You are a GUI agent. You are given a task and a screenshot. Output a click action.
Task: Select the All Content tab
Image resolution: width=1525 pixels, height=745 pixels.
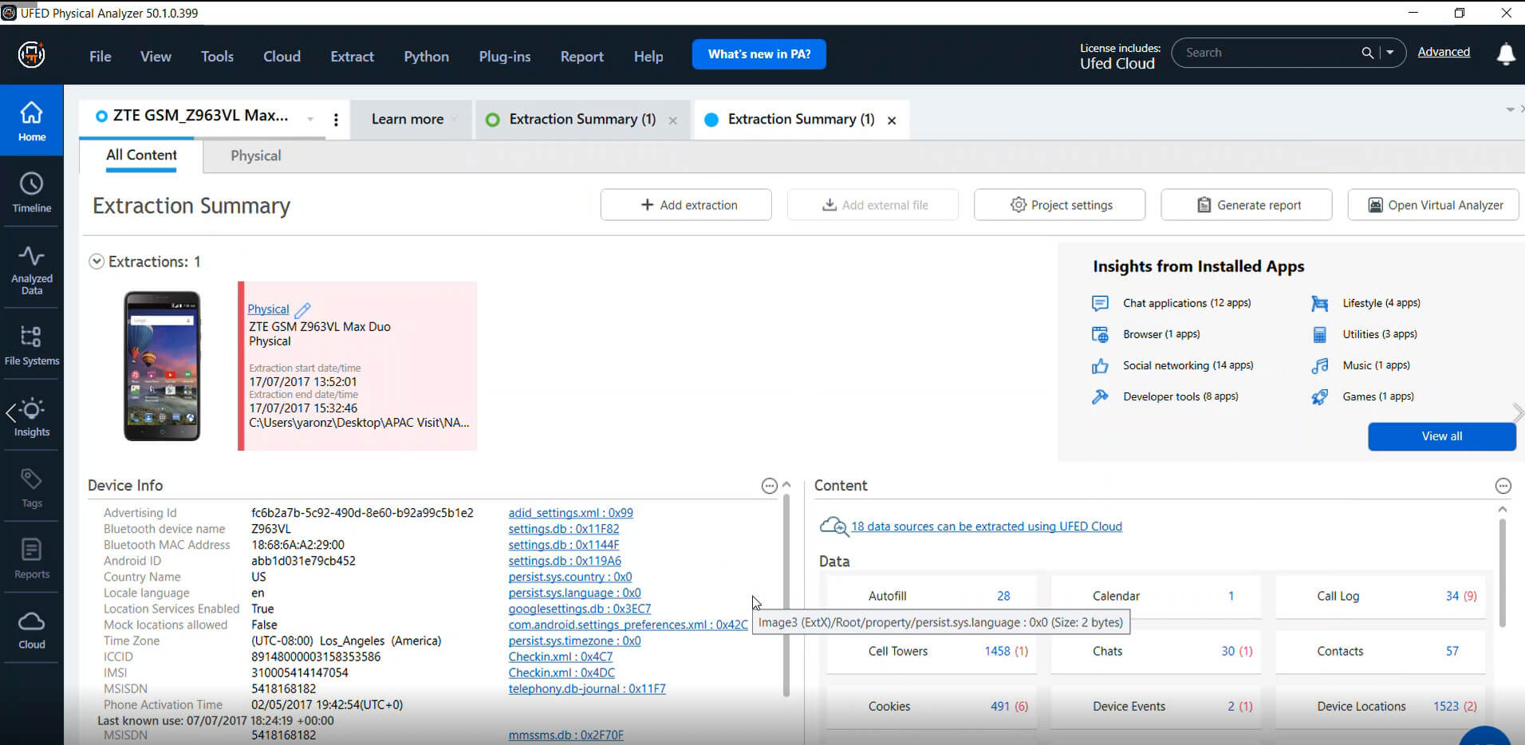click(141, 156)
